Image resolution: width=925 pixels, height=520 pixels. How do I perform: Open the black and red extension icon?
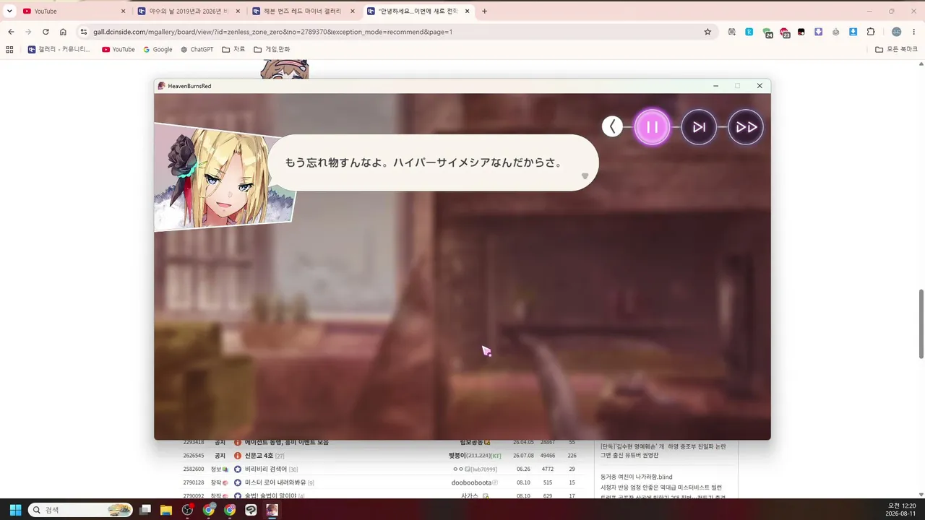tap(801, 32)
